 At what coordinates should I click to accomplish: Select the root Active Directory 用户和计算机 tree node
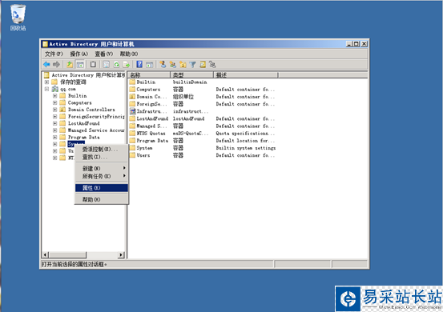coord(88,75)
